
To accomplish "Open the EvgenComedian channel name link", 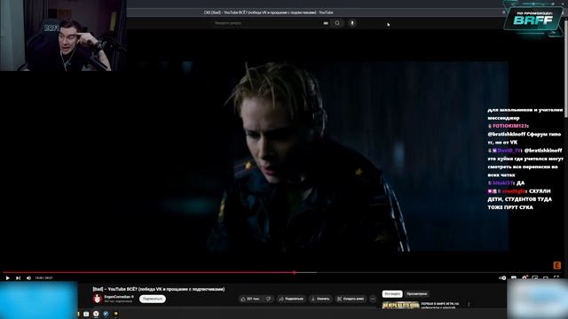I will (x=117, y=297).
